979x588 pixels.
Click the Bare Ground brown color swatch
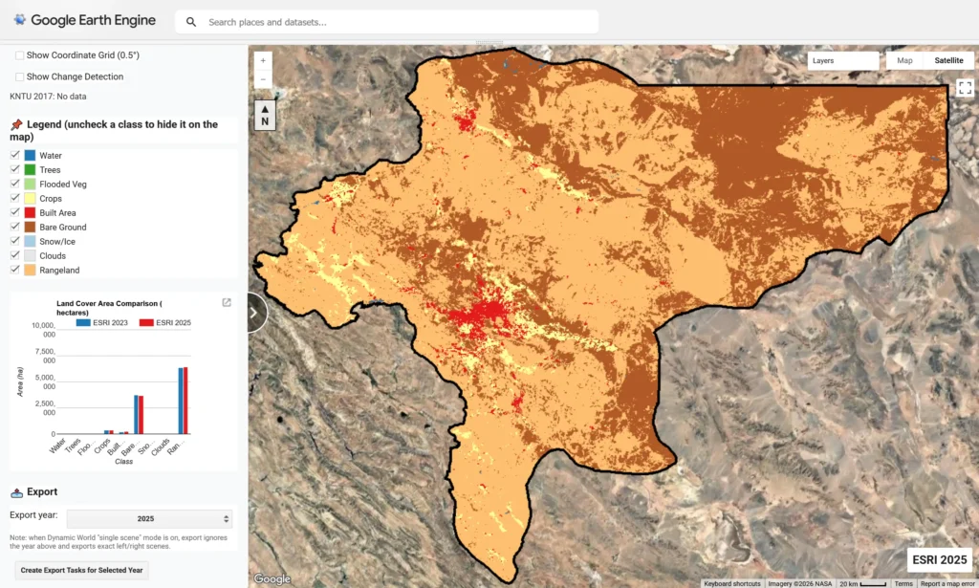(x=30, y=228)
